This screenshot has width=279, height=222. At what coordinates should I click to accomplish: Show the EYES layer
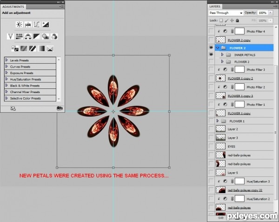tap(211, 146)
